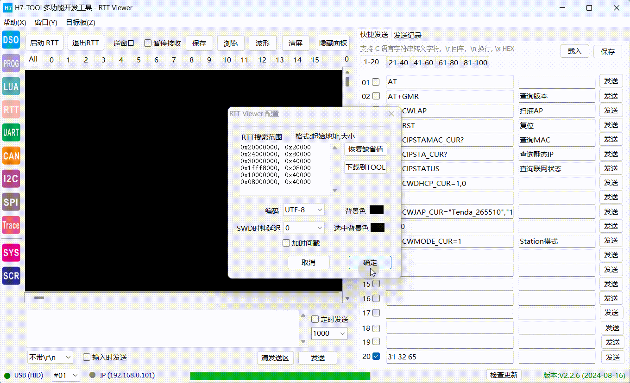The height and width of the screenshot is (383, 630).
Task: Check the row 16 checkbox
Action: coord(376,298)
